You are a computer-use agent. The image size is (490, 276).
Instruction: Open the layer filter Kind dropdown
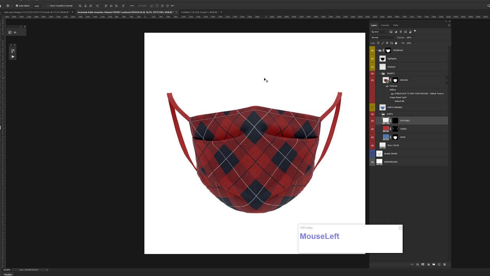coord(379,32)
